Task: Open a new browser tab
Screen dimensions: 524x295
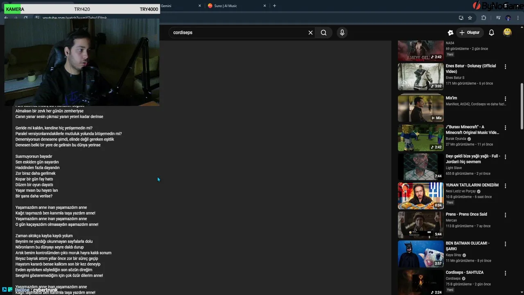Action: click(274, 6)
